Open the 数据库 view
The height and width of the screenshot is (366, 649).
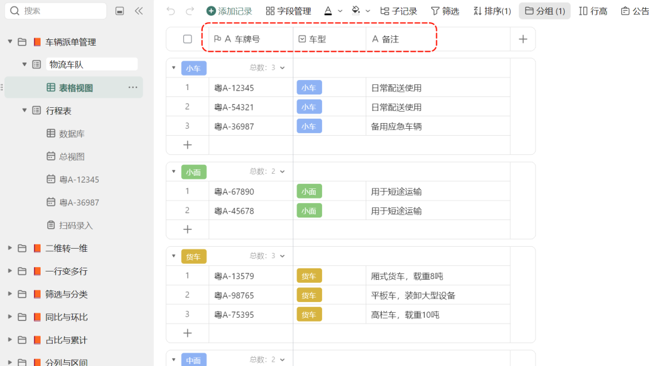[x=72, y=133]
